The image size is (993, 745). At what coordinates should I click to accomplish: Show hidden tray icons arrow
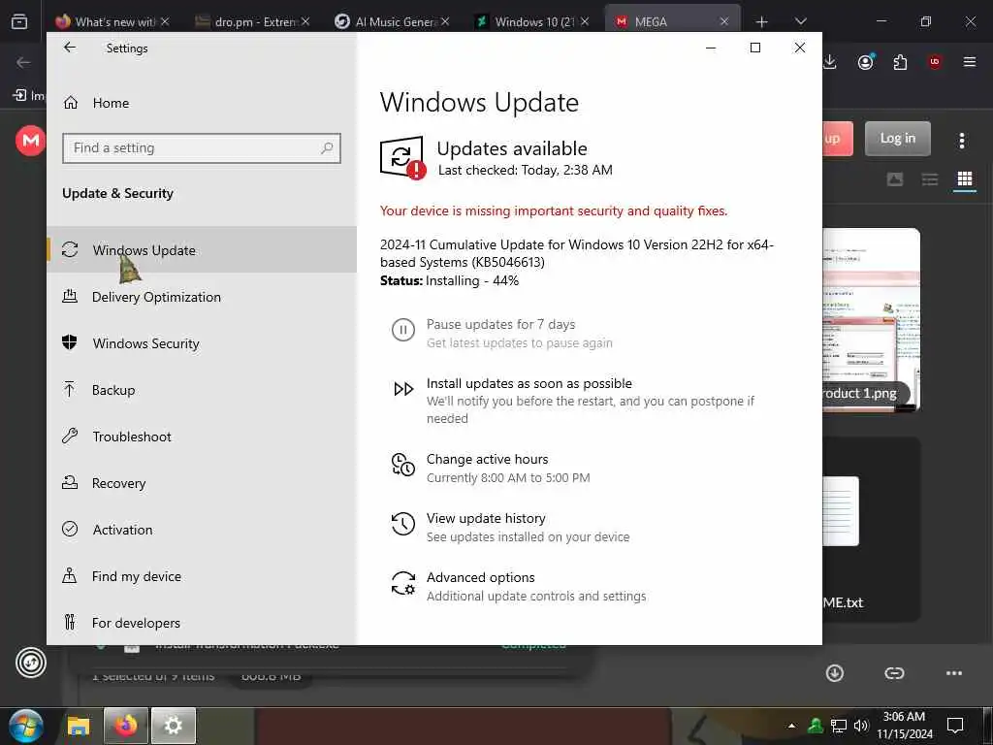(x=791, y=726)
